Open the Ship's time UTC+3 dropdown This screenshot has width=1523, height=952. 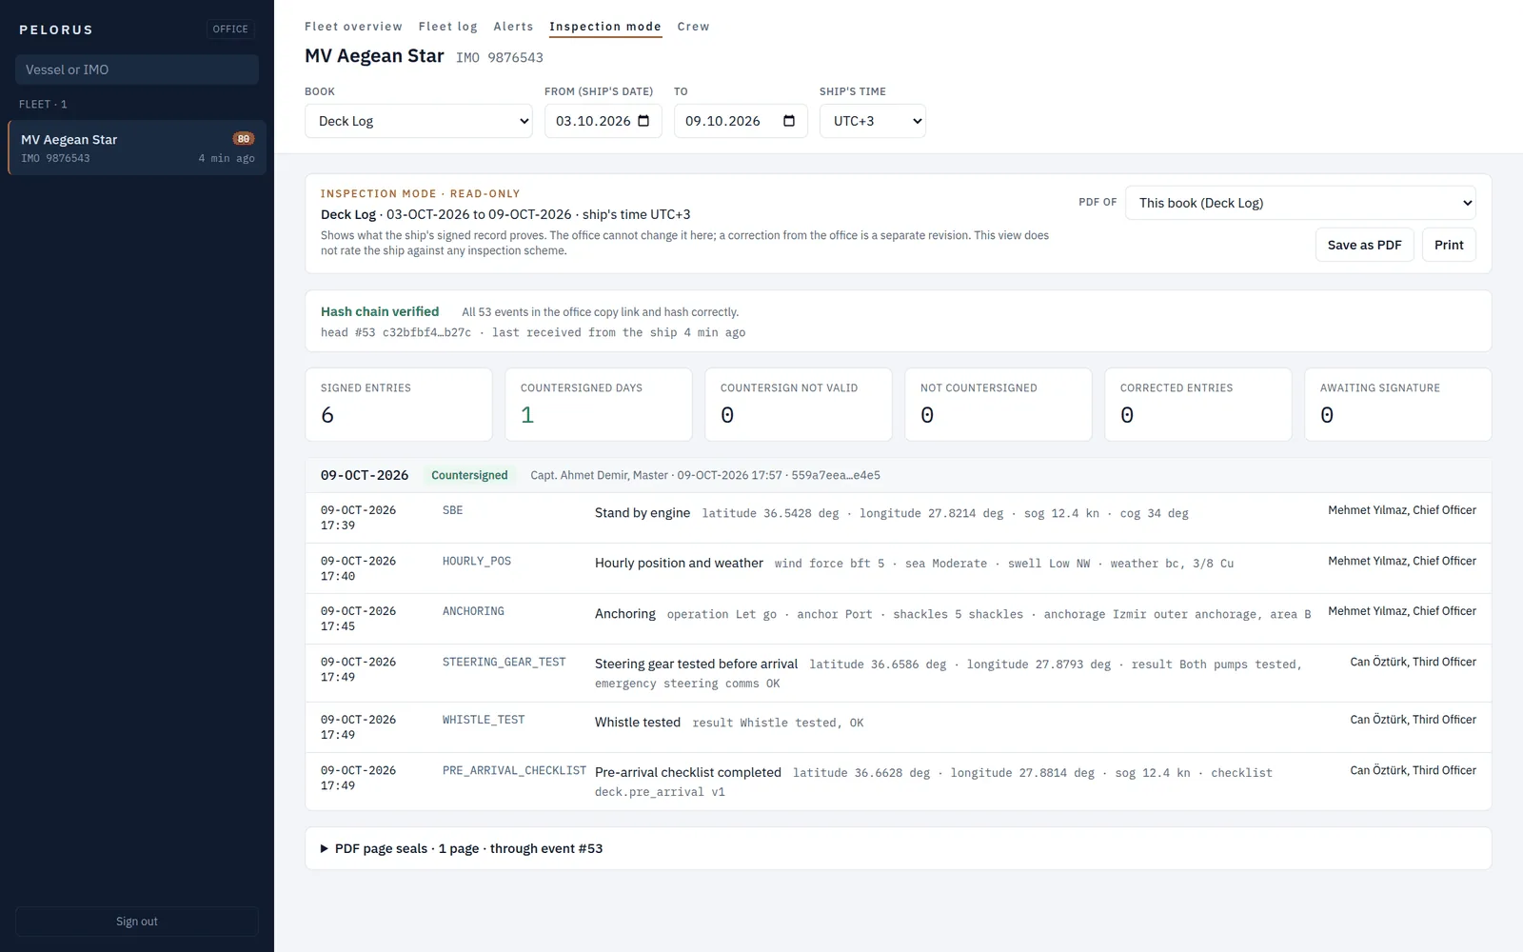(x=873, y=121)
